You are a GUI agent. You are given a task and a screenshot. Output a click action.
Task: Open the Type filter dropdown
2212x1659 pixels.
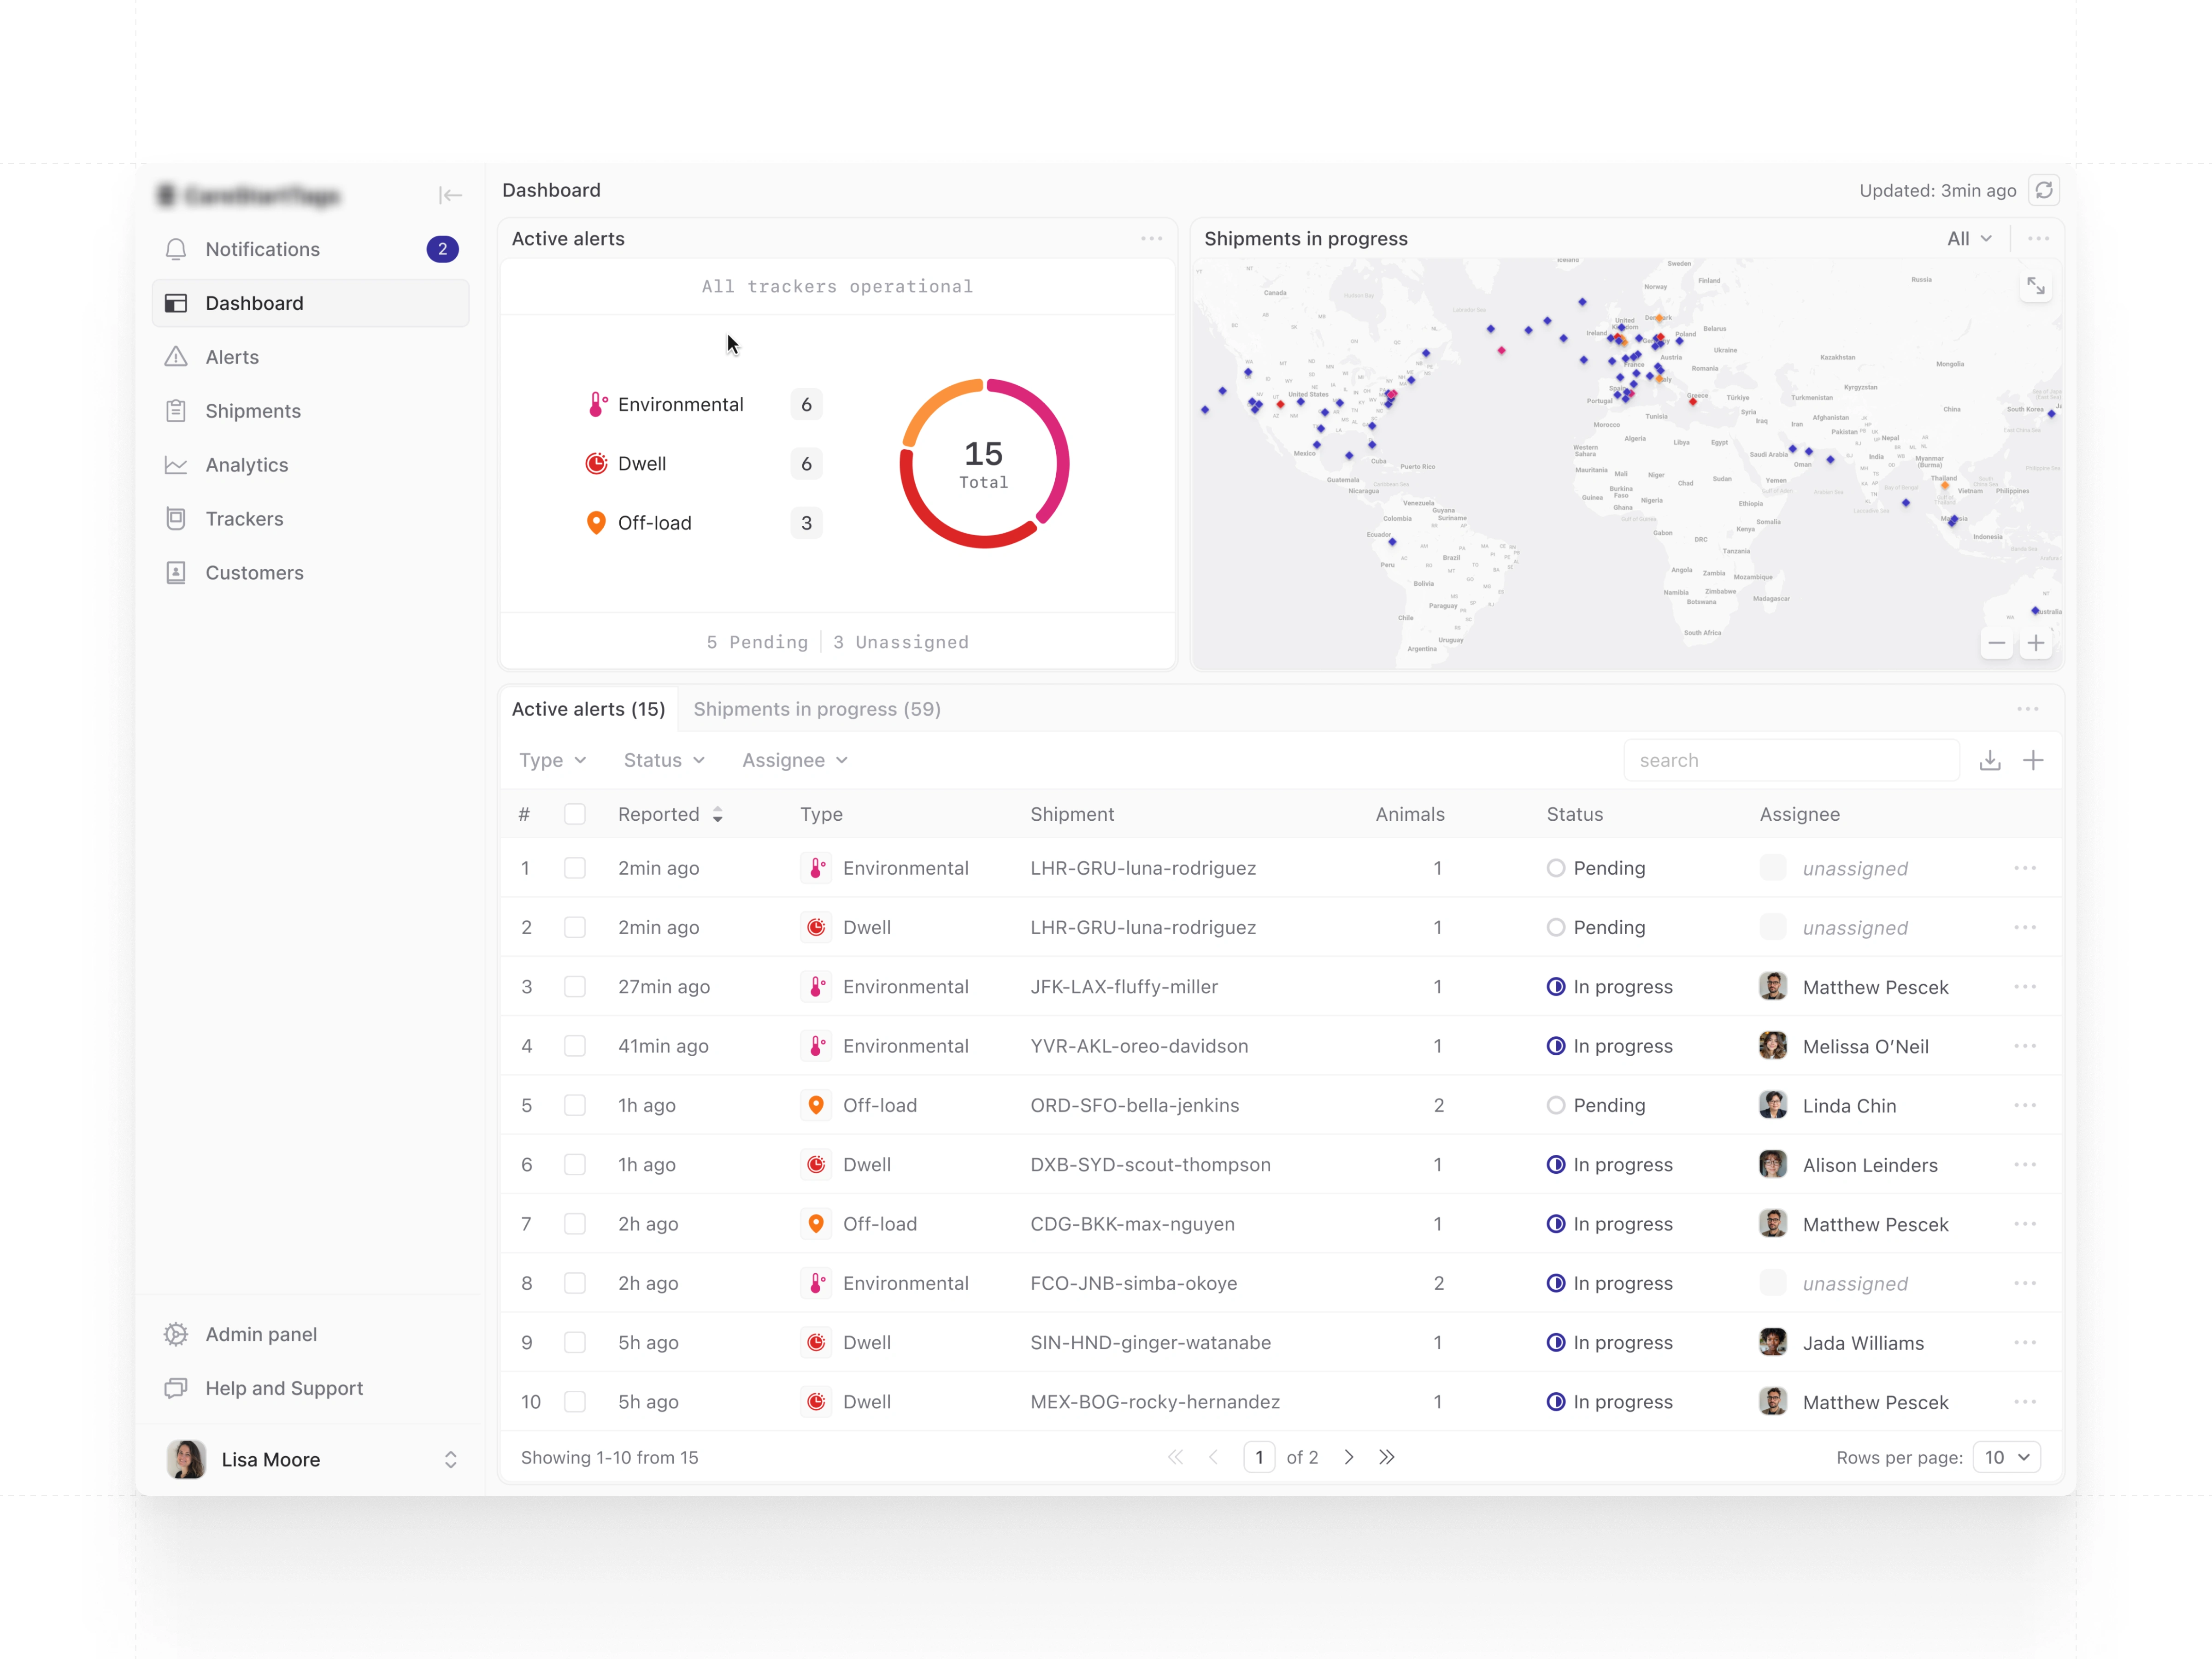(x=552, y=760)
